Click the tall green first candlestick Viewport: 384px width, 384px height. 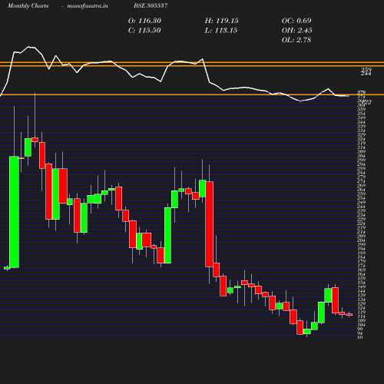tap(14, 212)
